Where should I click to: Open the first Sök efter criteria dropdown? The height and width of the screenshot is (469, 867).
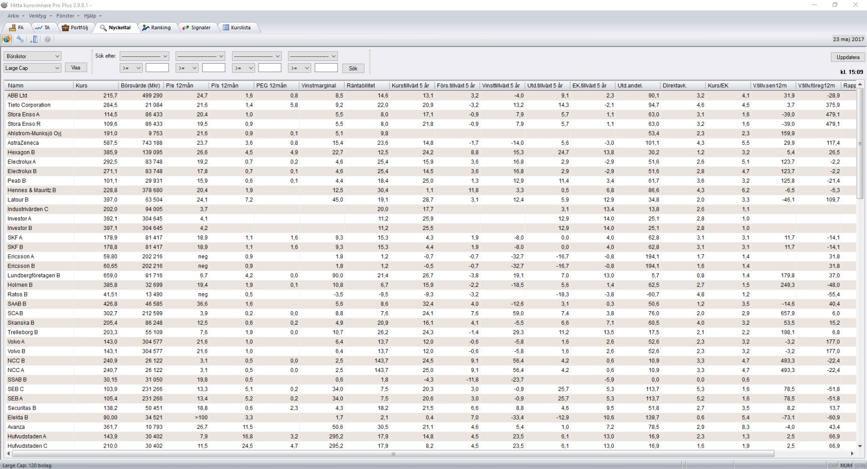tap(144, 56)
